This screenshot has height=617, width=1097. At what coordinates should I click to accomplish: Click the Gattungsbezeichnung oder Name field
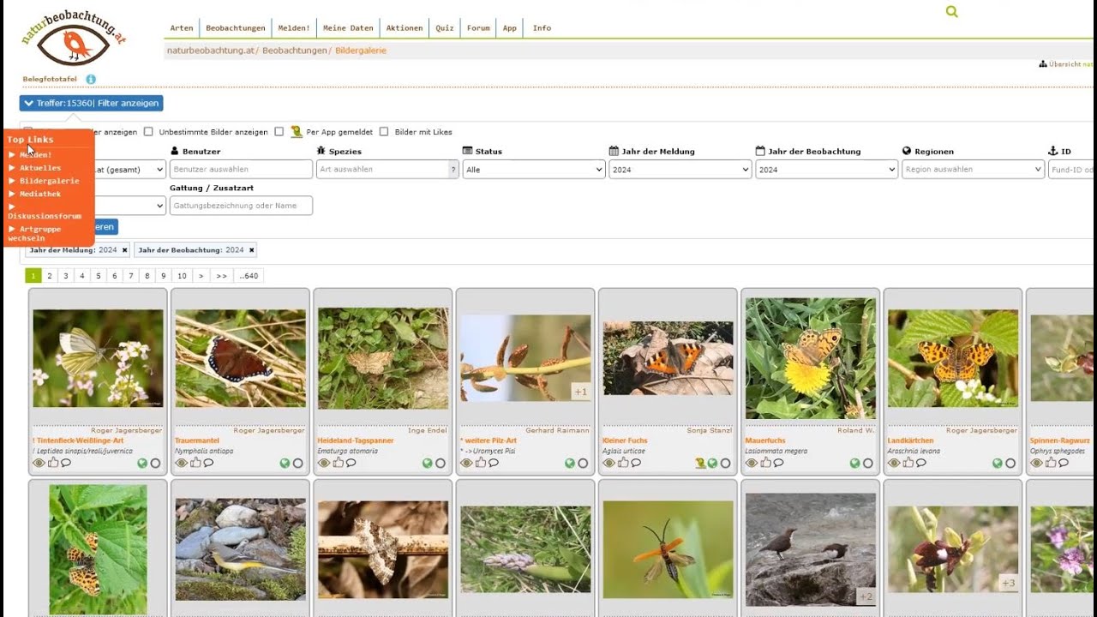tap(241, 206)
